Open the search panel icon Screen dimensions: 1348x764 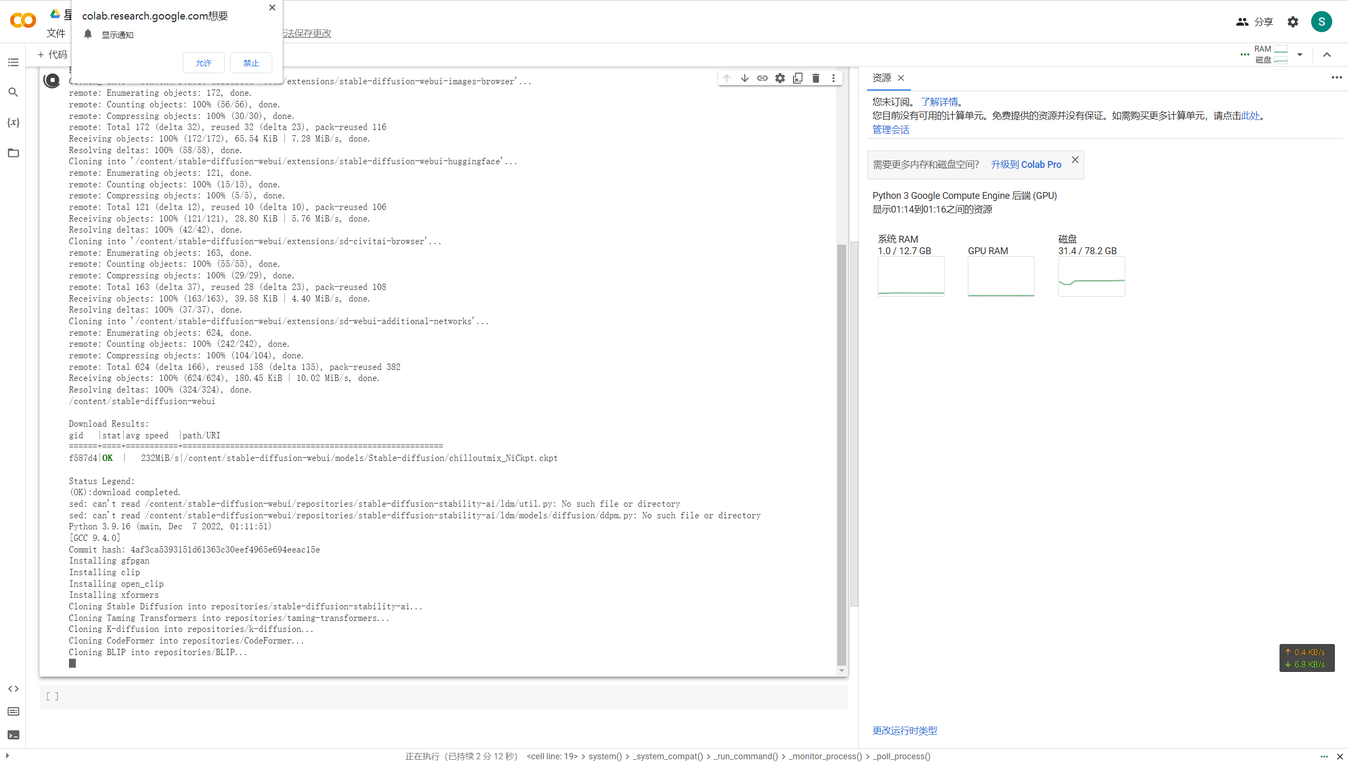pyautogui.click(x=13, y=92)
